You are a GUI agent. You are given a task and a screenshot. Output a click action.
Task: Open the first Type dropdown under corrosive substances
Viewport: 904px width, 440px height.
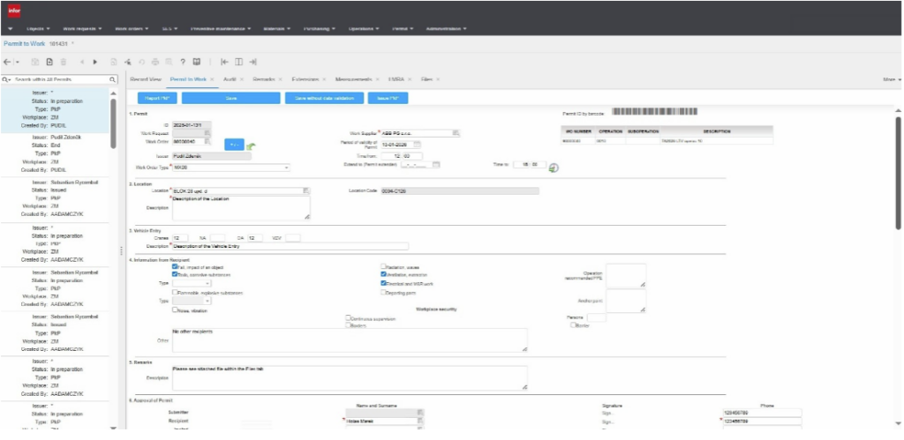[207, 283]
